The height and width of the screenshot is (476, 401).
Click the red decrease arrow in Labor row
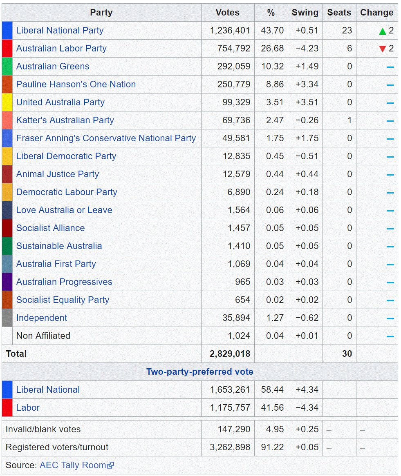tap(382, 49)
